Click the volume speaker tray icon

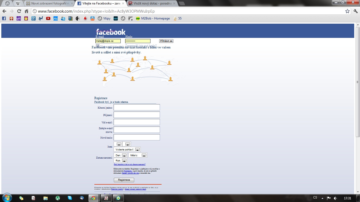coord(335,198)
